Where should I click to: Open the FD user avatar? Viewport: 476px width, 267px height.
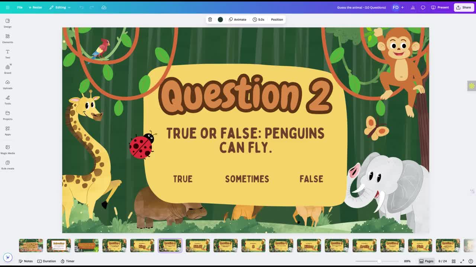tap(396, 7)
